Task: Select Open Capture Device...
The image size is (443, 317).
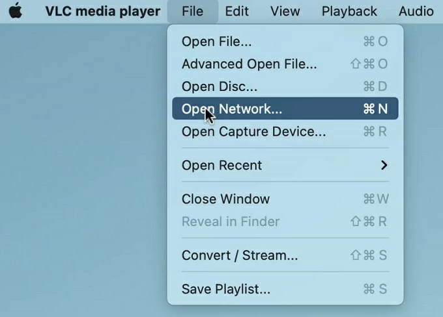Action: [x=253, y=131]
